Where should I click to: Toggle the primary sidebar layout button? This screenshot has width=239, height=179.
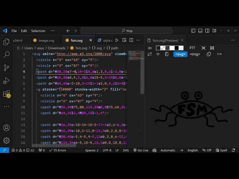[193, 31]
